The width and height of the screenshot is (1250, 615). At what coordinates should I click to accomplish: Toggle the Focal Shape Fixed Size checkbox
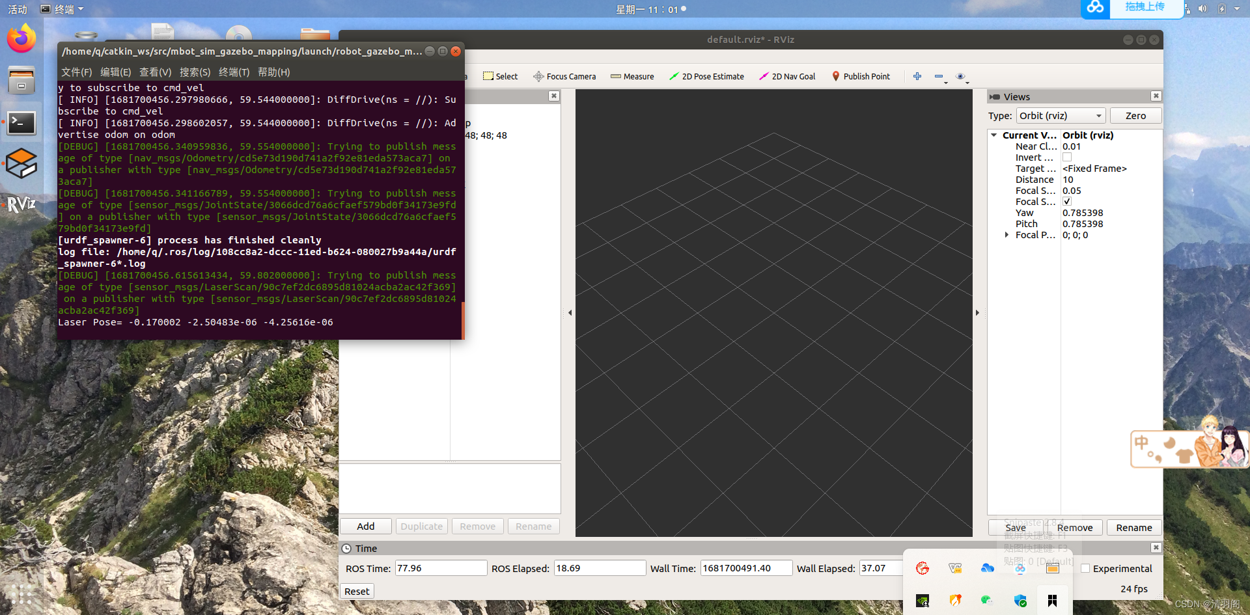[x=1067, y=202]
